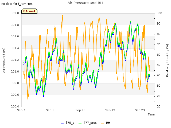Click the 101.4 pressure axis value
Screen dimensions: 171x128
tap(15, 48)
